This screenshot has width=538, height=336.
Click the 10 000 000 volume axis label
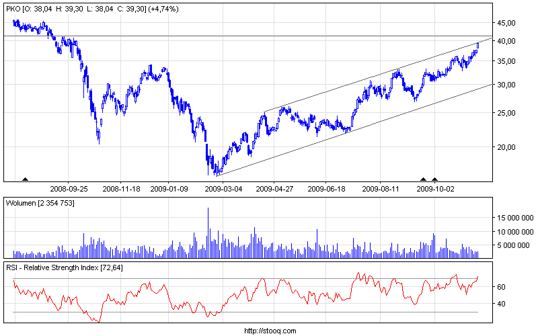click(x=515, y=232)
